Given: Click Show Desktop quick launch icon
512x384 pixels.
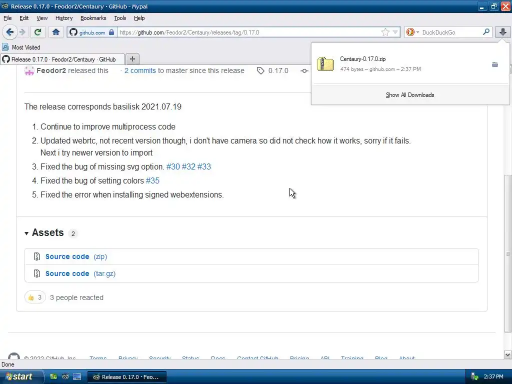Looking at the screenshot, I should pos(77,377).
